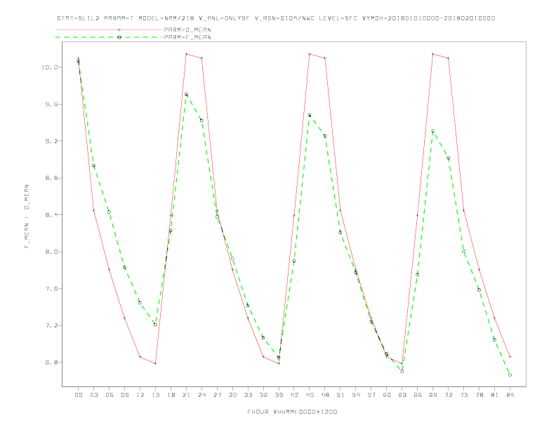
Task: Select the green F_MEAN circle point at hour 03
Action: (x=93, y=166)
